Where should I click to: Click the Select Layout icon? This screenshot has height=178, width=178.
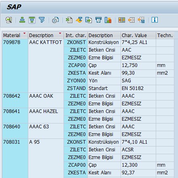[x=131, y=20]
